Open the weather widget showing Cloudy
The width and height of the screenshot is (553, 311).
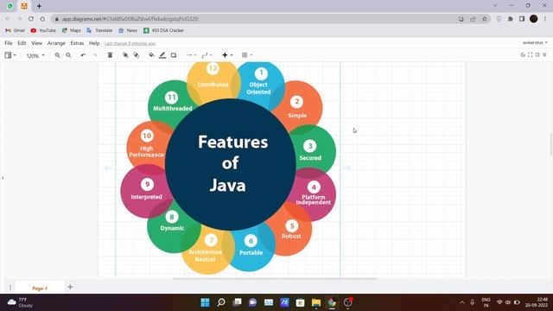pyautogui.click(x=20, y=302)
